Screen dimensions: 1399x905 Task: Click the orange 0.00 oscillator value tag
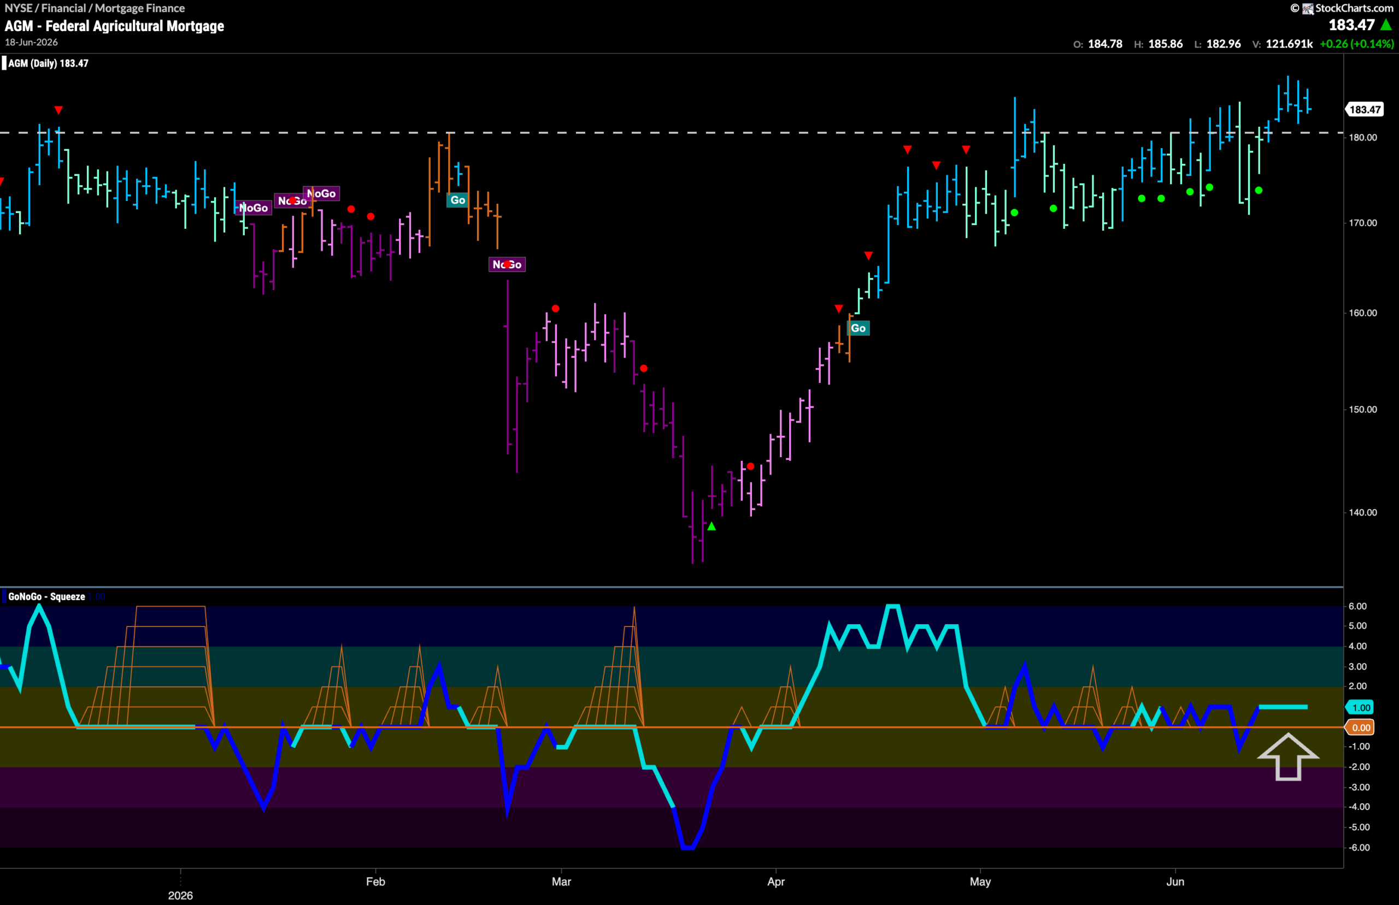pyautogui.click(x=1361, y=727)
